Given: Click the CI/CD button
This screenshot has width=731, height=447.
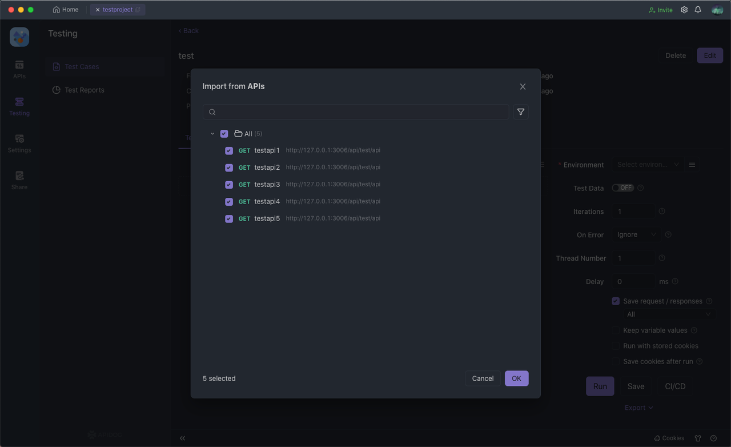Looking at the screenshot, I should pyautogui.click(x=675, y=386).
